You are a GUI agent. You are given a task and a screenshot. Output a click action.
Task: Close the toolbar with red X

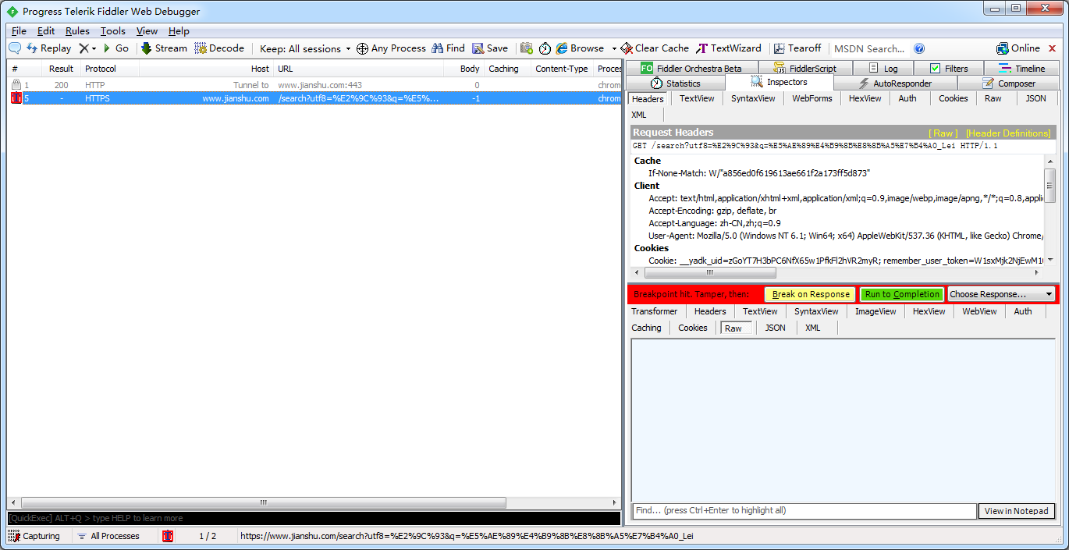click(1052, 48)
